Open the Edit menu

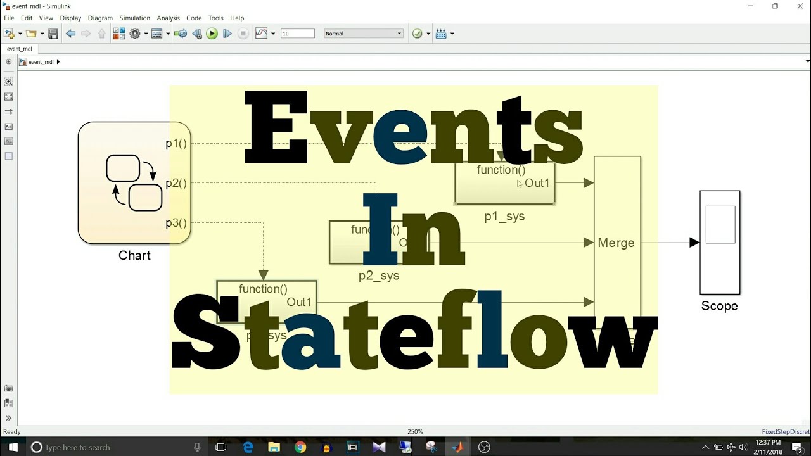27,18
